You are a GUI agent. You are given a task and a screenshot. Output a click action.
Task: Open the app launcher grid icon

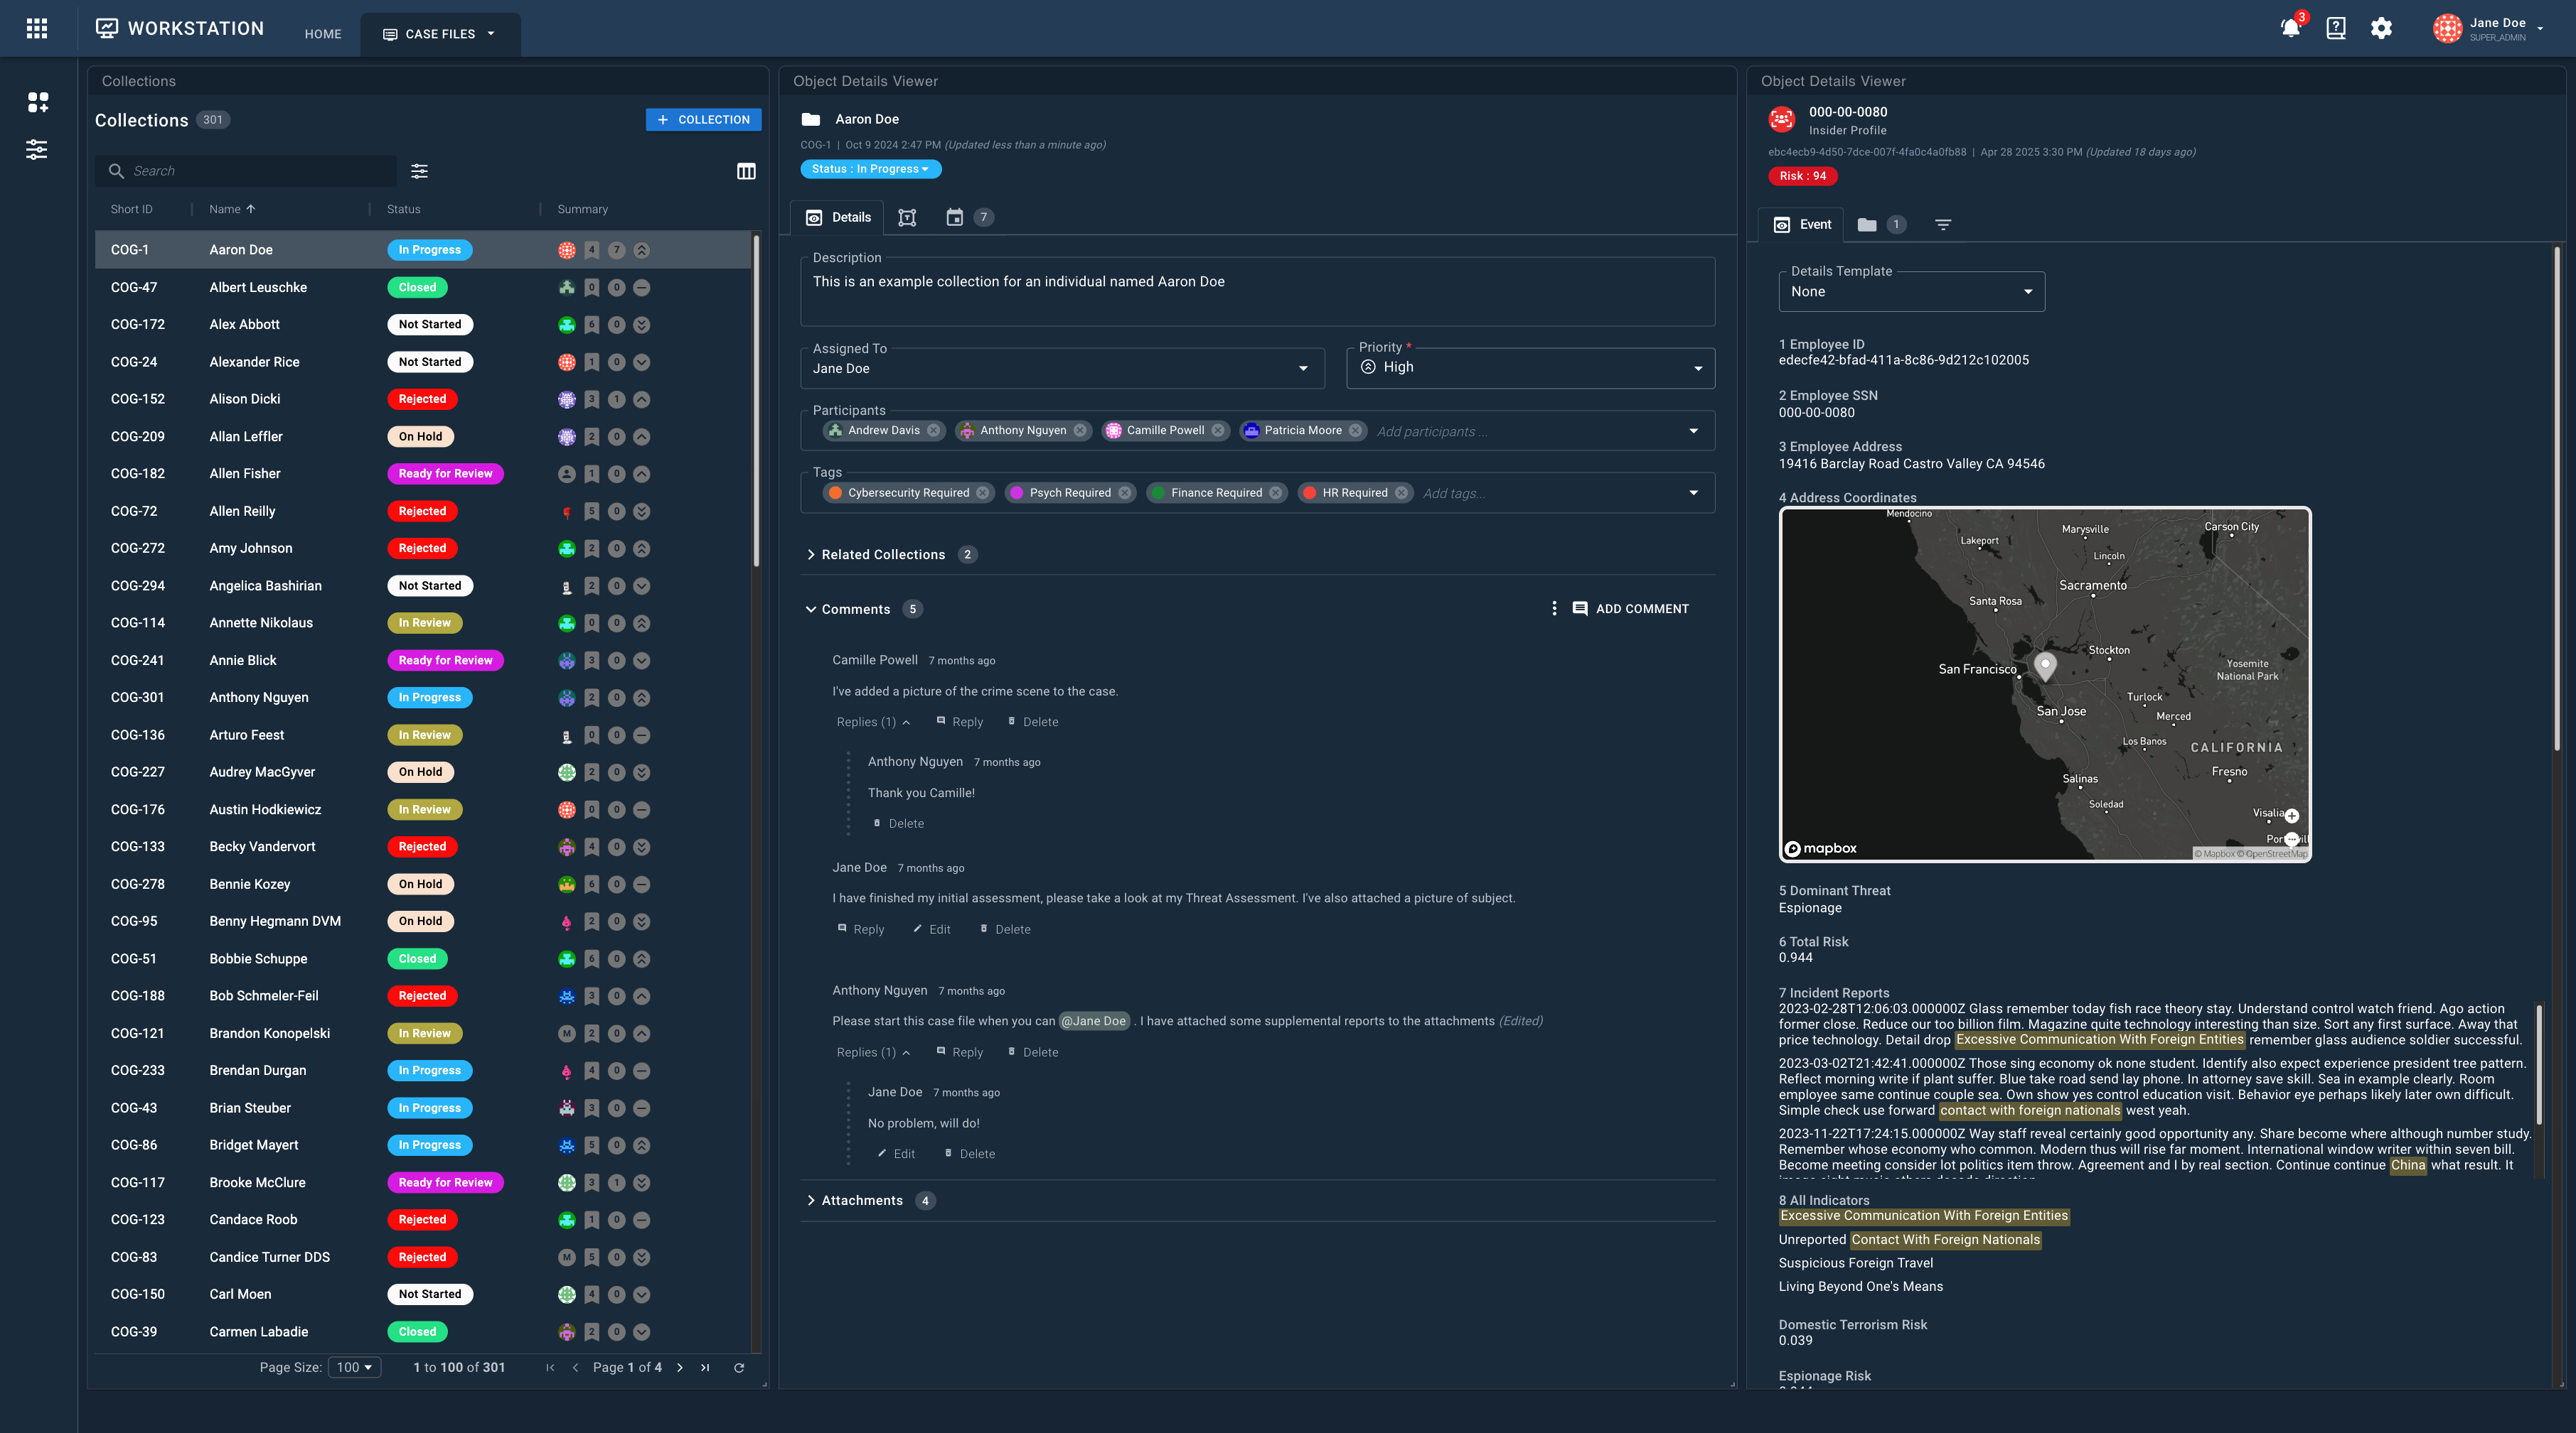pyautogui.click(x=37, y=28)
